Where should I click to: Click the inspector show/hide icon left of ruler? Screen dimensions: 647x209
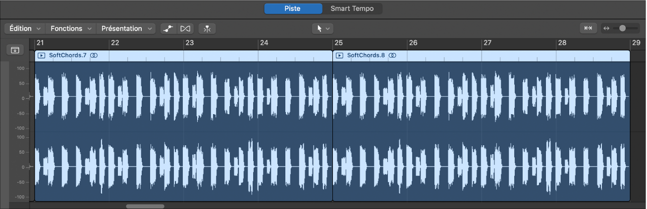tap(15, 50)
